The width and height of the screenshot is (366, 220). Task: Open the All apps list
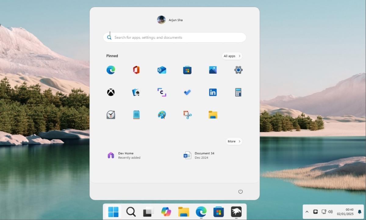click(232, 56)
